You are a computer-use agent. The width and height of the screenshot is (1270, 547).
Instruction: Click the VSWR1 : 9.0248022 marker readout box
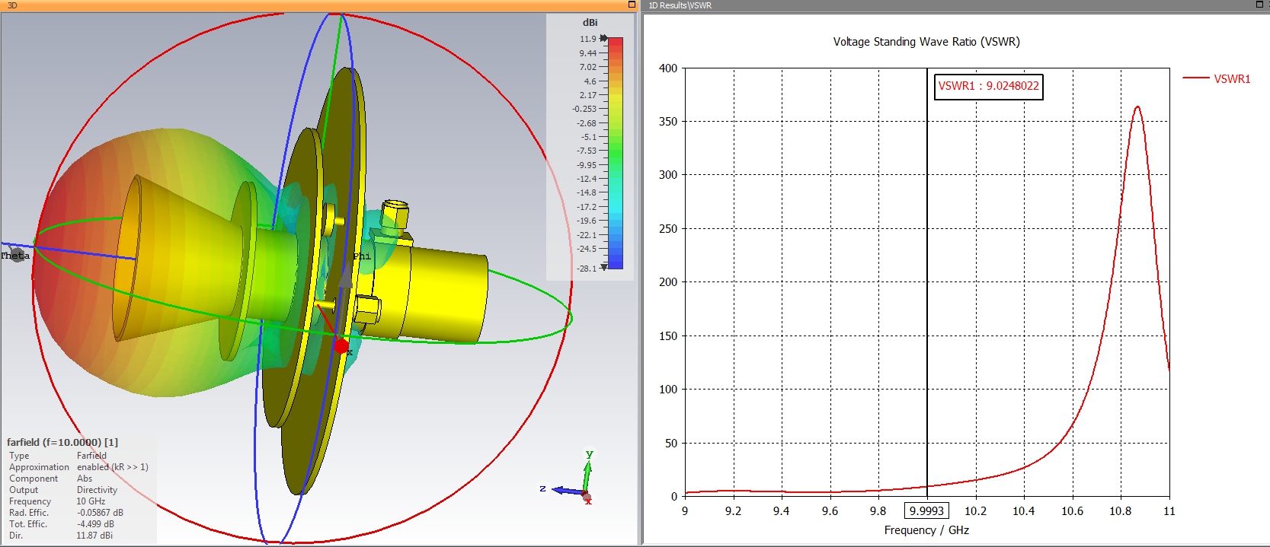(989, 86)
